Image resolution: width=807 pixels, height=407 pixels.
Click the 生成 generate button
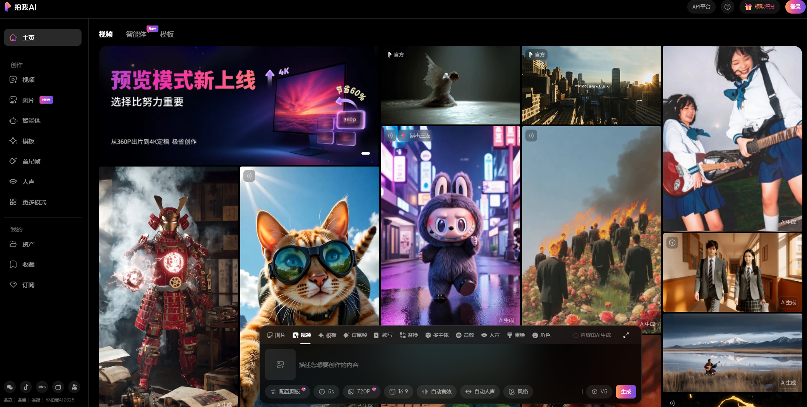coord(626,392)
